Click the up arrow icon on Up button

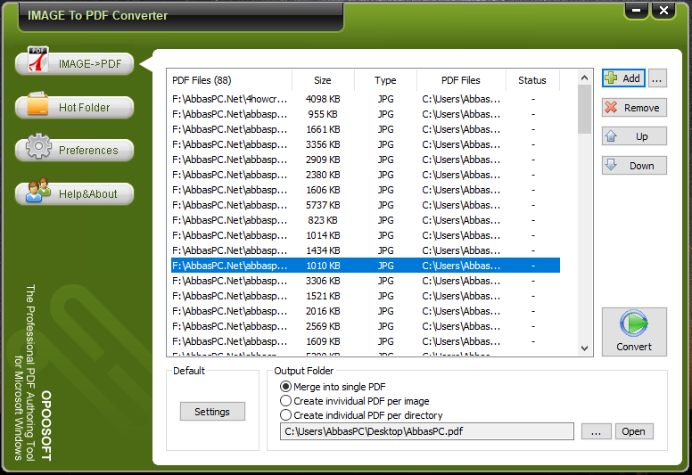[611, 135]
